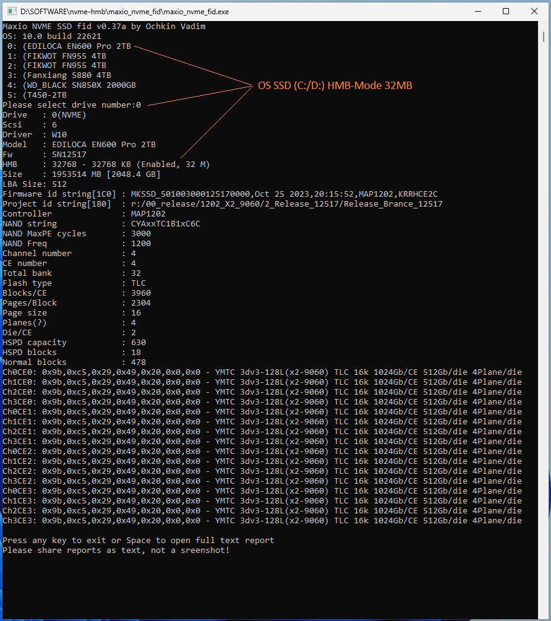The image size is (551, 621).
Task: Click the 'Press any key to exit' line
Action: point(139,541)
